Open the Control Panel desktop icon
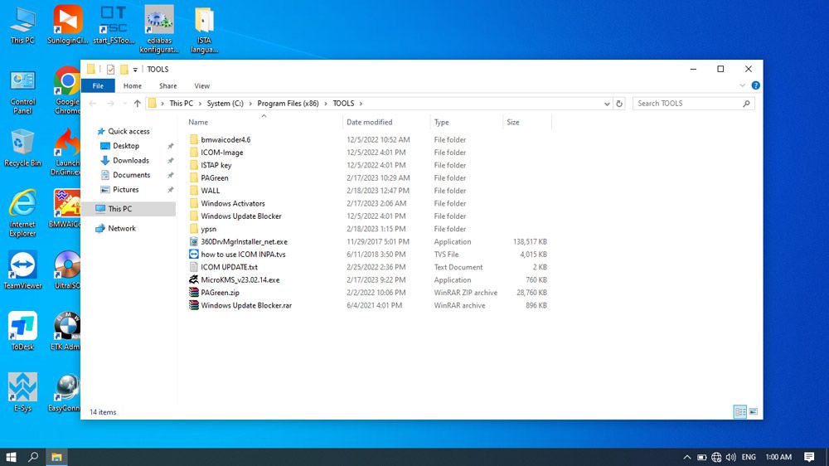Screen dimensions: 829x466 [x=22, y=92]
